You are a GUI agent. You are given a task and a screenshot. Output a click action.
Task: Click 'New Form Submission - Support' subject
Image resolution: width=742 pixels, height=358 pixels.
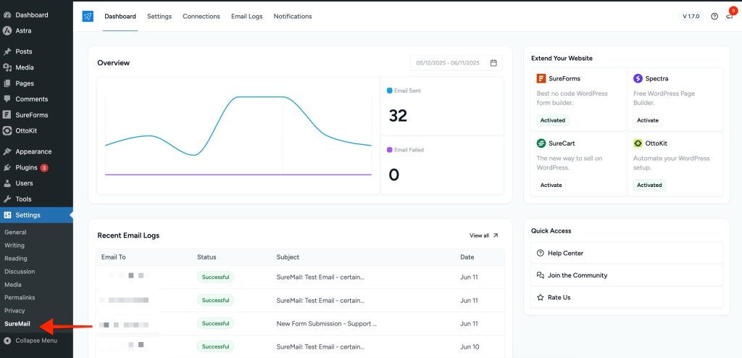[327, 324]
